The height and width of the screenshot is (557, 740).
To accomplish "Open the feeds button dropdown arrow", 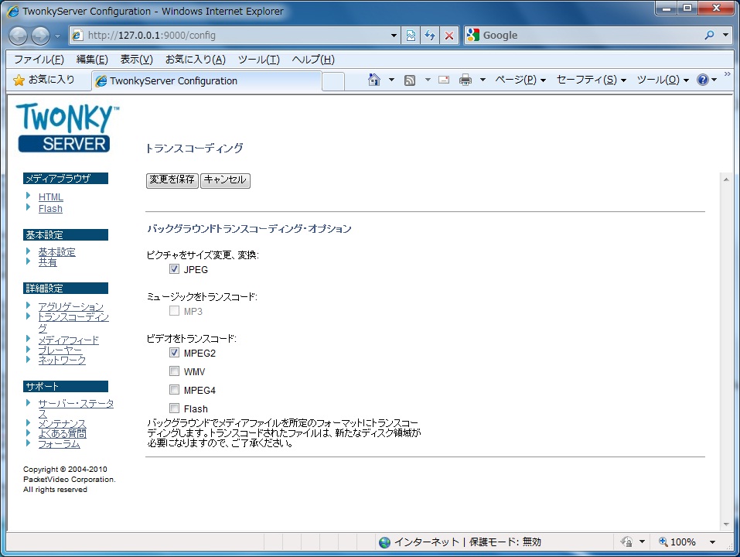I will click(x=428, y=80).
